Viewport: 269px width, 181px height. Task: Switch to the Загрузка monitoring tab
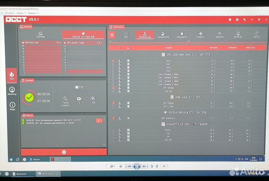(x=238, y=35)
